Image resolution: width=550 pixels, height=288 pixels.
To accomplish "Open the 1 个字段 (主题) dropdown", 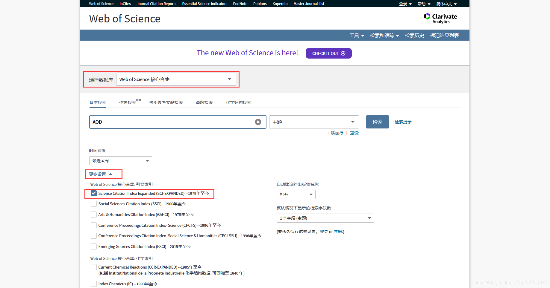I will (325, 218).
